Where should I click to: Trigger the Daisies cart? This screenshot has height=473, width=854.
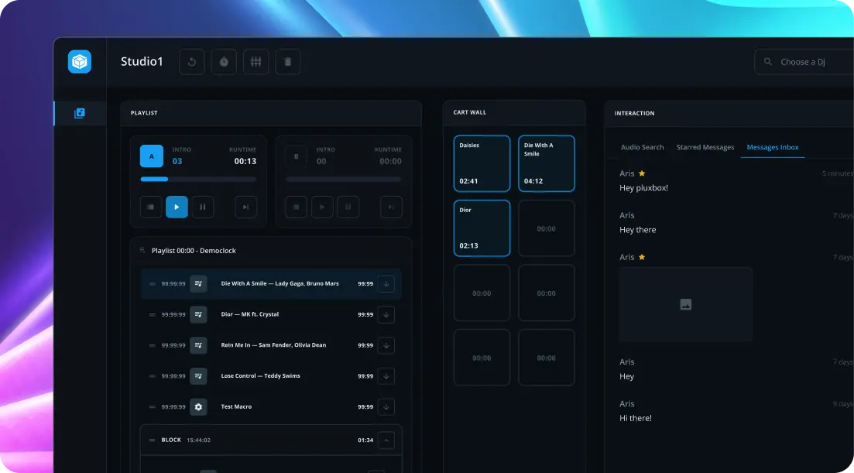click(482, 163)
